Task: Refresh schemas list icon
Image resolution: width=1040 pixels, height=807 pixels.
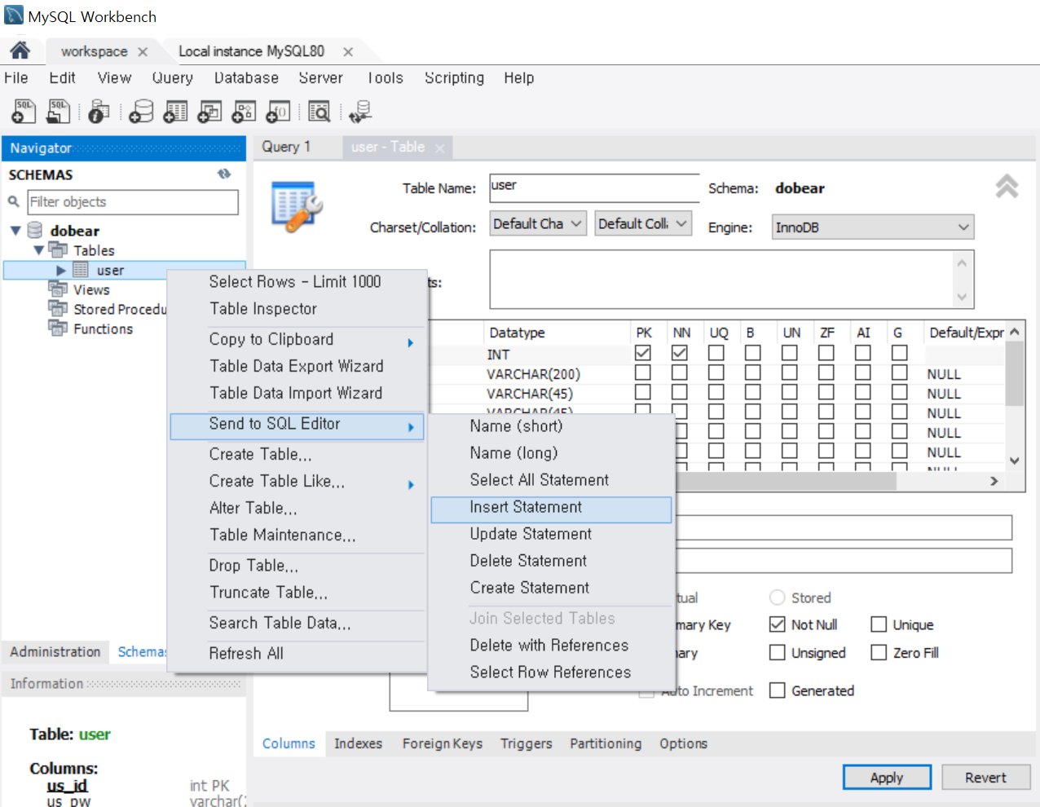Action: click(x=224, y=174)
